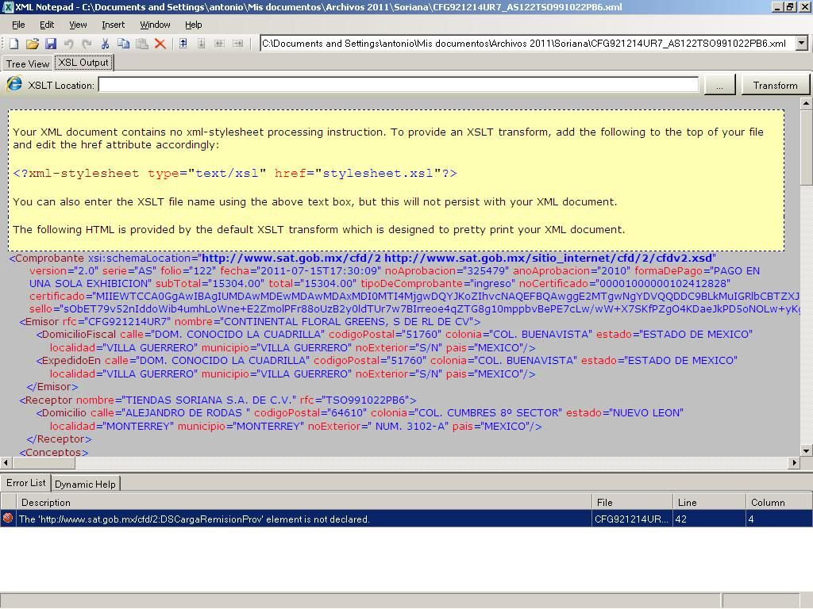Viewport: 813px width, 609px height.
Task: Click the <DomicilioFiscal element text
Action: (x=77, y=334)
